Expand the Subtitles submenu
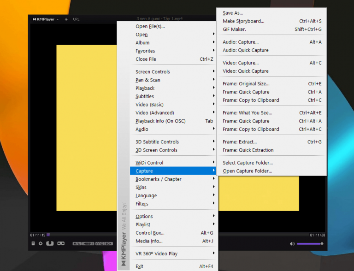The width and height of the screenshot is (354, 271). point(174,96)
